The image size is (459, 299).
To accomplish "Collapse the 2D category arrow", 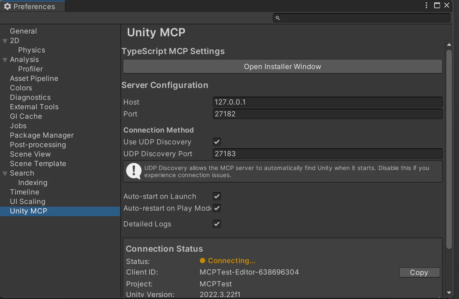I will click(x=5, y=41).
